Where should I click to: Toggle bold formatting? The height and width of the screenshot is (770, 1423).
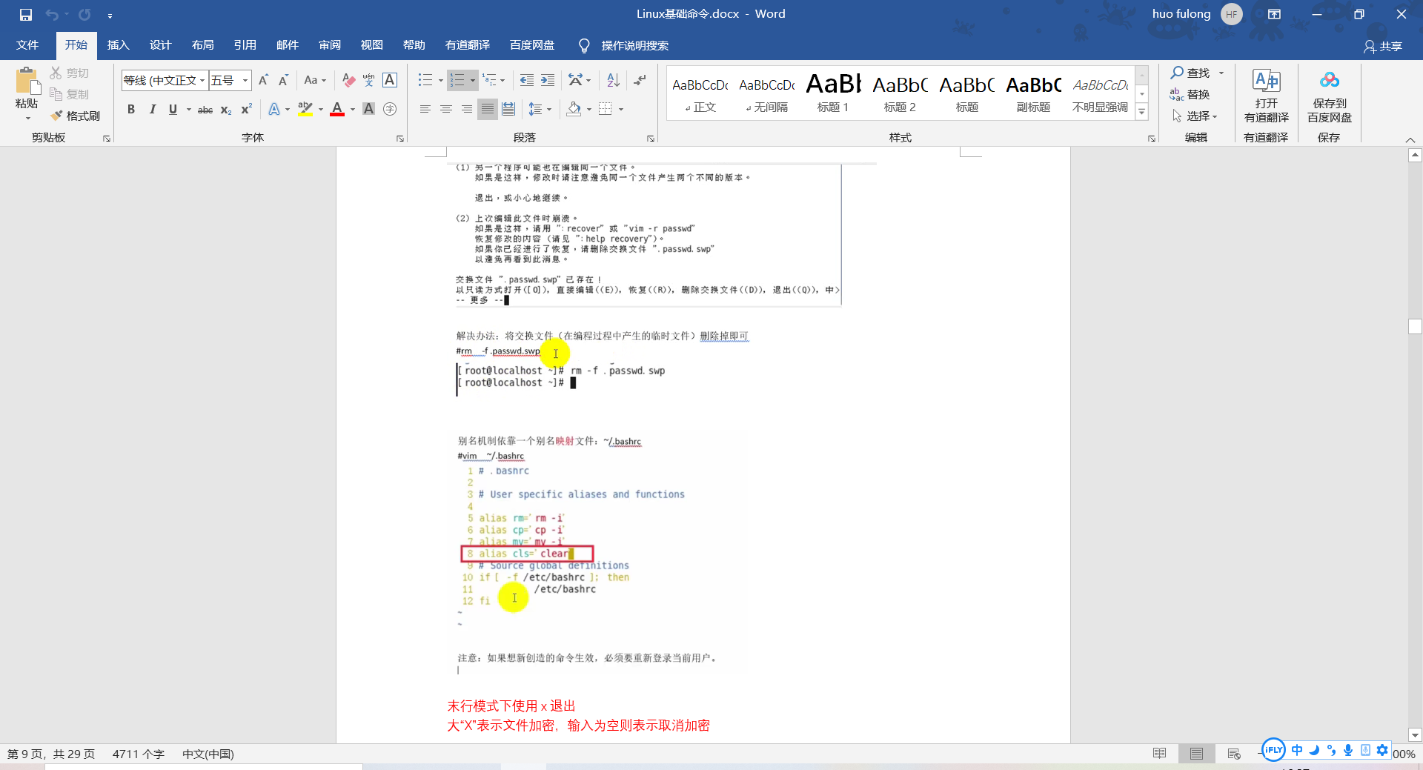click(x=131, y=110)
